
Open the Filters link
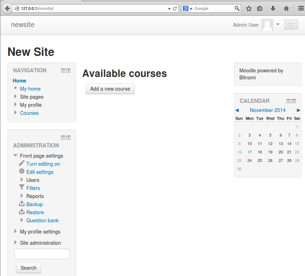click(33, 188)
